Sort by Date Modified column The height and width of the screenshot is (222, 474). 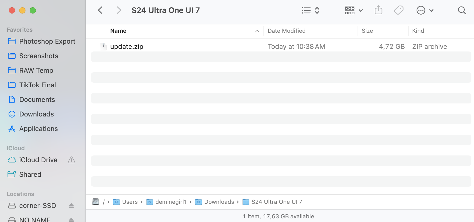[287, 31]
